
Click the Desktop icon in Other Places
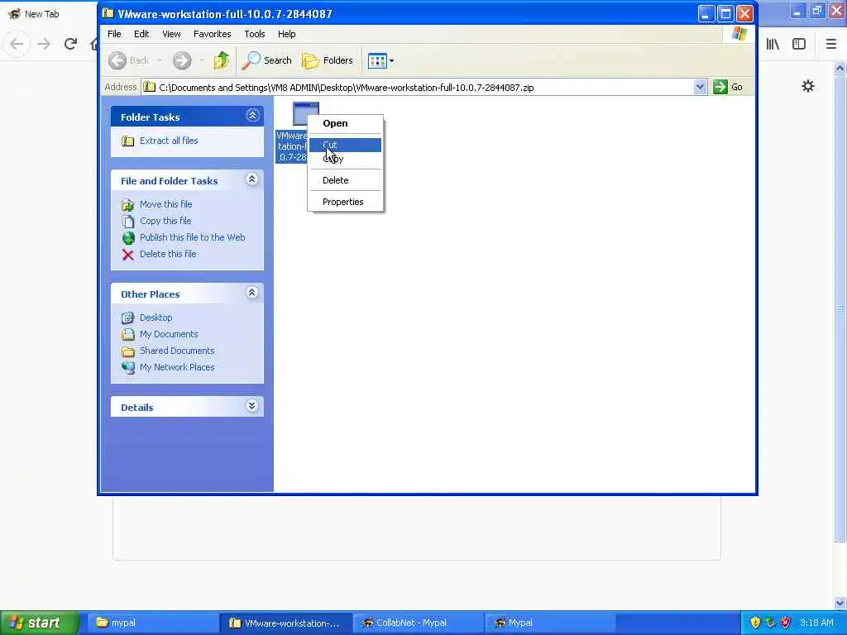pos(128,317)
